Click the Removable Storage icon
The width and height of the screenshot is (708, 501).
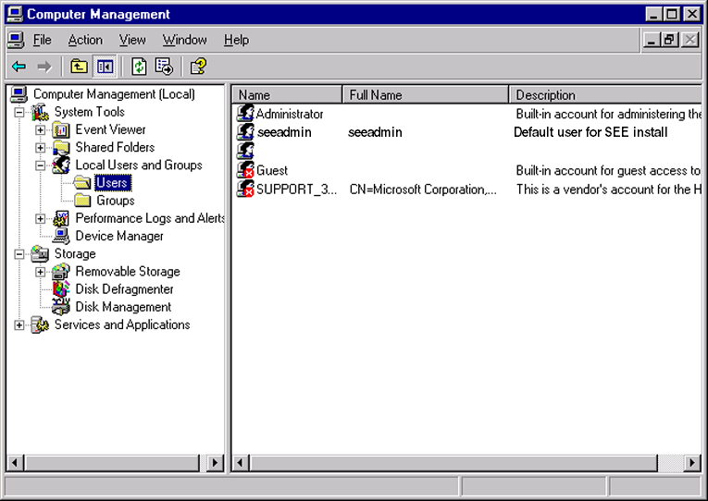point(61,272)
